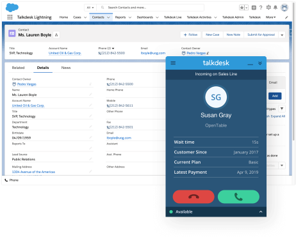This screenshot has width=296, height=237.
Task: Answer the call with green phone button
Action: [238, 197]
